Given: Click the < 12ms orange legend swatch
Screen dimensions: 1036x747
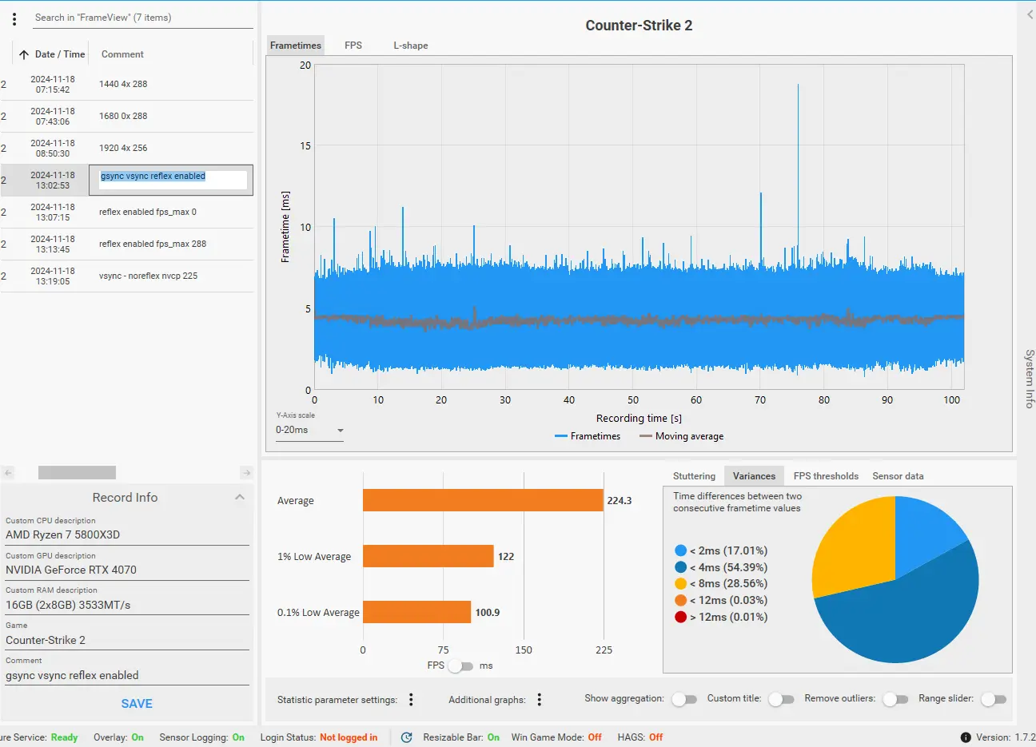Looking at the screenshot, I should coord(681,600).
